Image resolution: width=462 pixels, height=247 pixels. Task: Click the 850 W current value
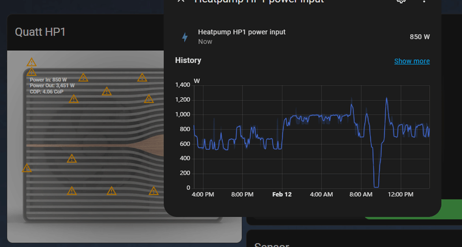tap(420, 37)
